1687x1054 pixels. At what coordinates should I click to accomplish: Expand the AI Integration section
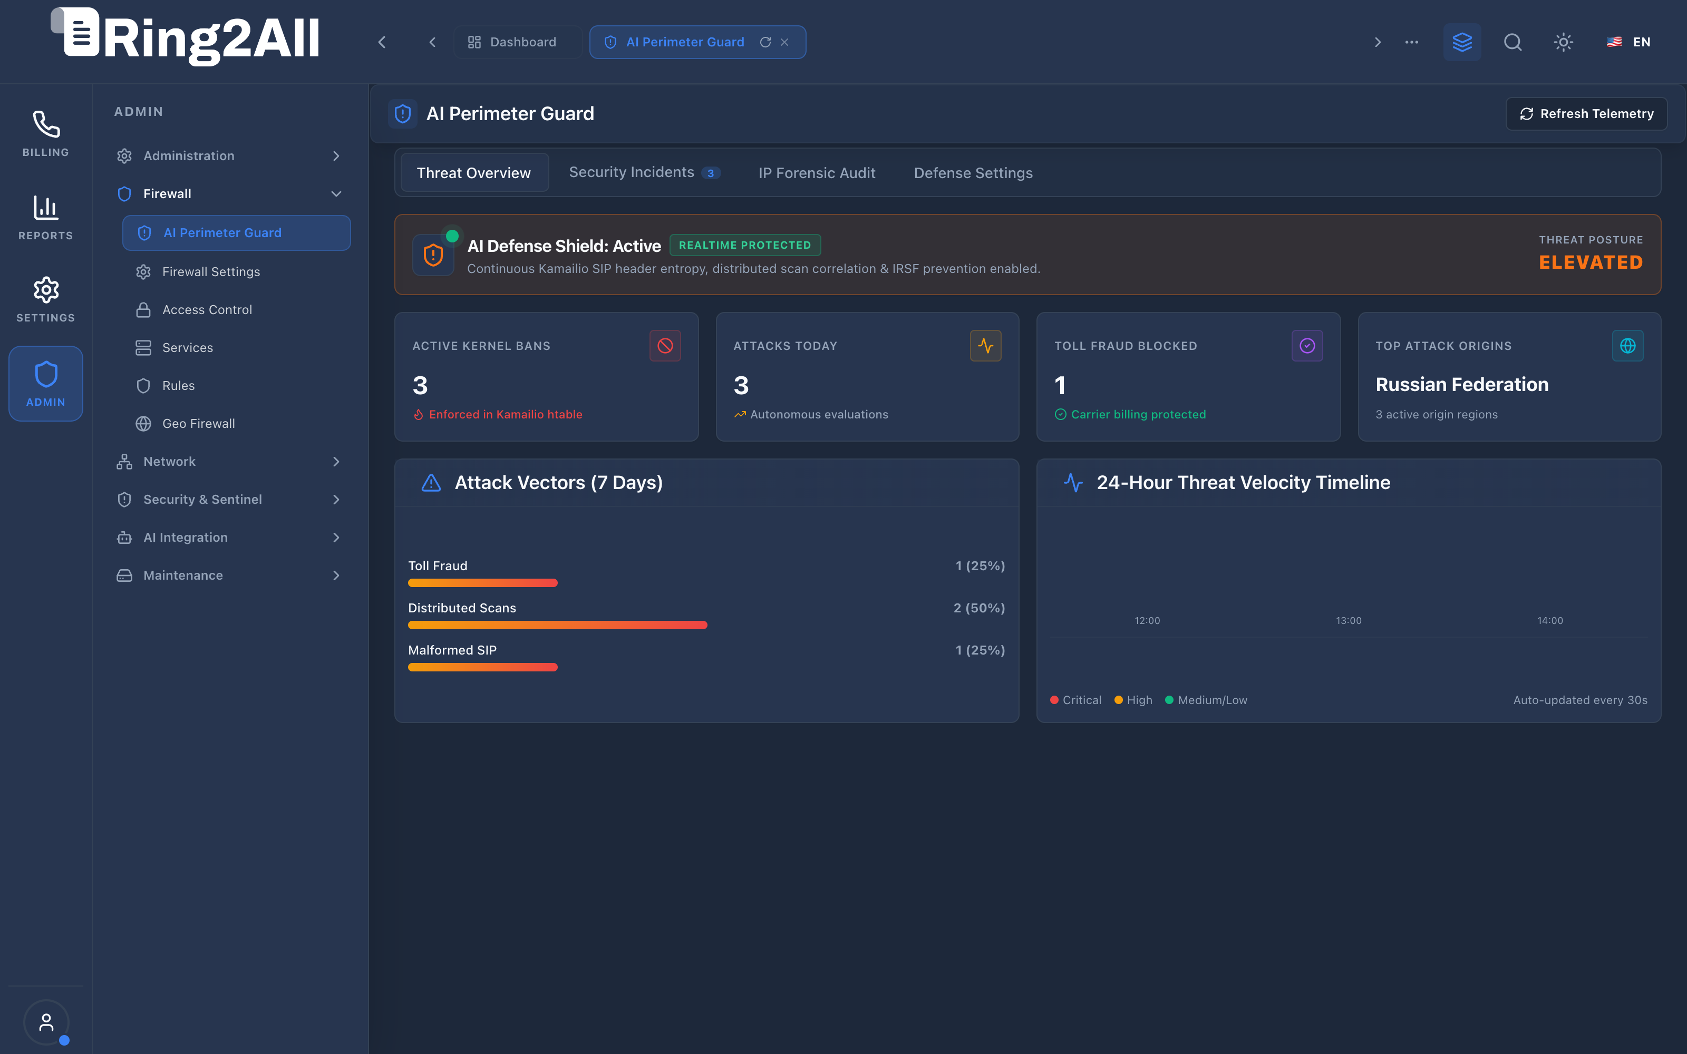click(x=230, y=538)
